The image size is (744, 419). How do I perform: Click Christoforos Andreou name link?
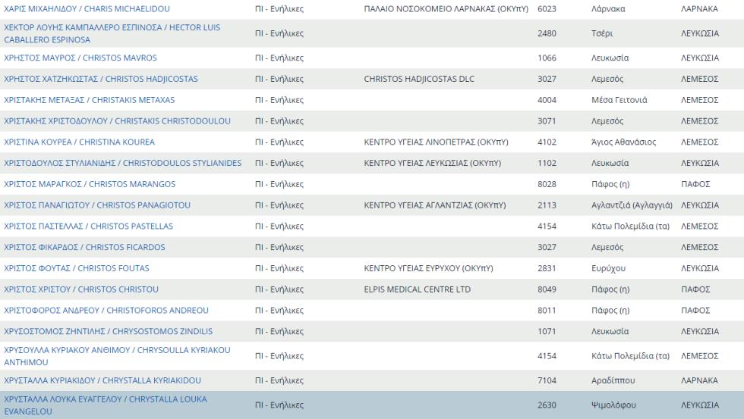pyautogui.click(x=106, y=311)
